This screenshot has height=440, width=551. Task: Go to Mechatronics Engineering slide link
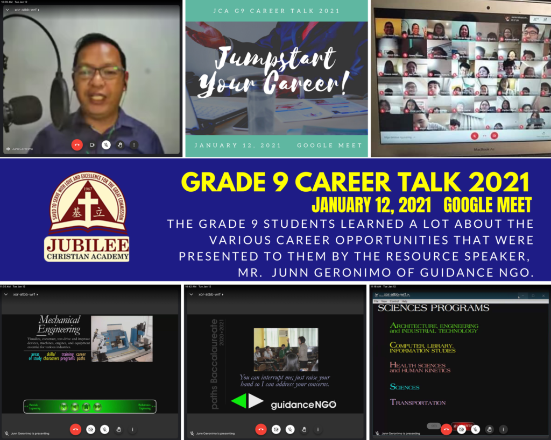point(146,407)
